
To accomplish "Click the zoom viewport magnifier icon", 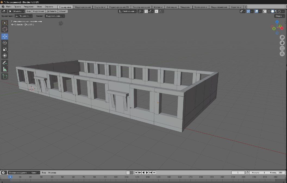I will pos(282,37).
